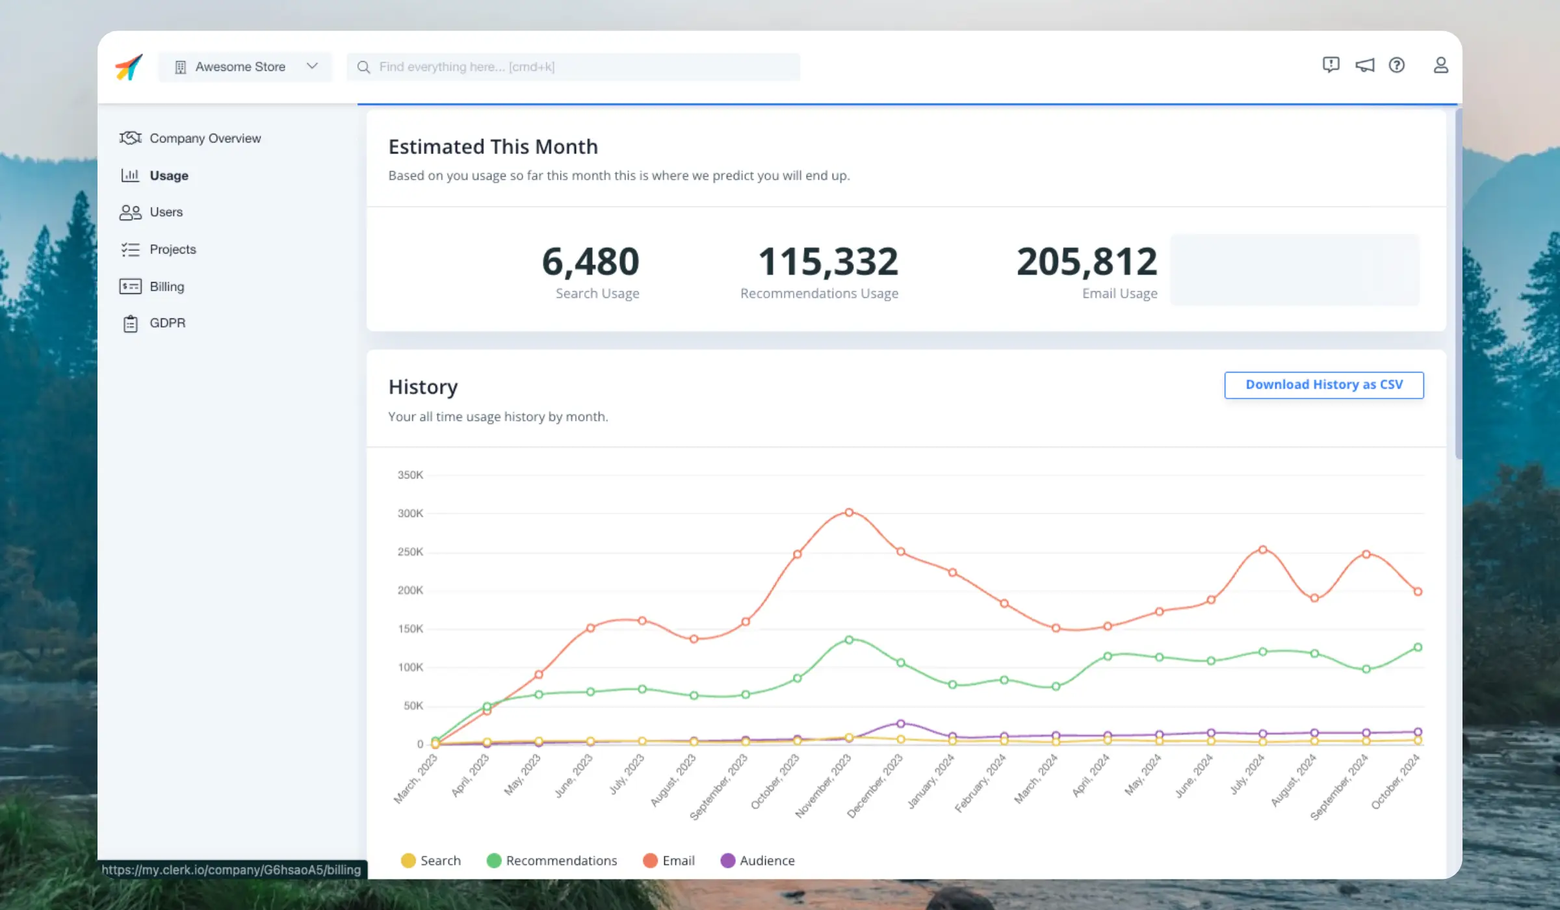Click the 350K y-axis label
Screen dimensions: 1560x910
coord(410,475)
